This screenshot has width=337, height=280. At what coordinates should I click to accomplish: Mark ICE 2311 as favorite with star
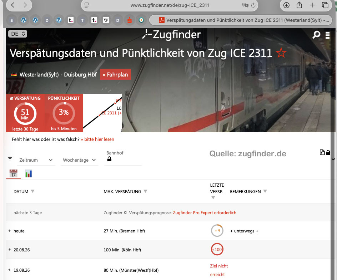coord(281,53)
